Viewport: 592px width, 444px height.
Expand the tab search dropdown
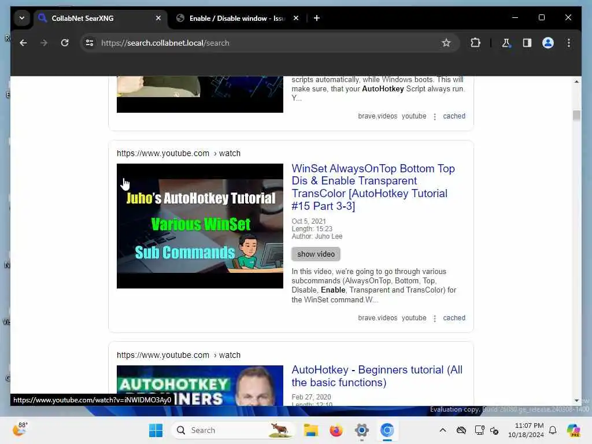(22, 18)
